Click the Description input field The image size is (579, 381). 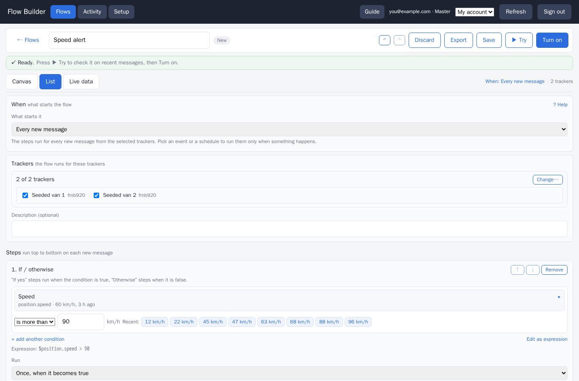tap(289, 229)
